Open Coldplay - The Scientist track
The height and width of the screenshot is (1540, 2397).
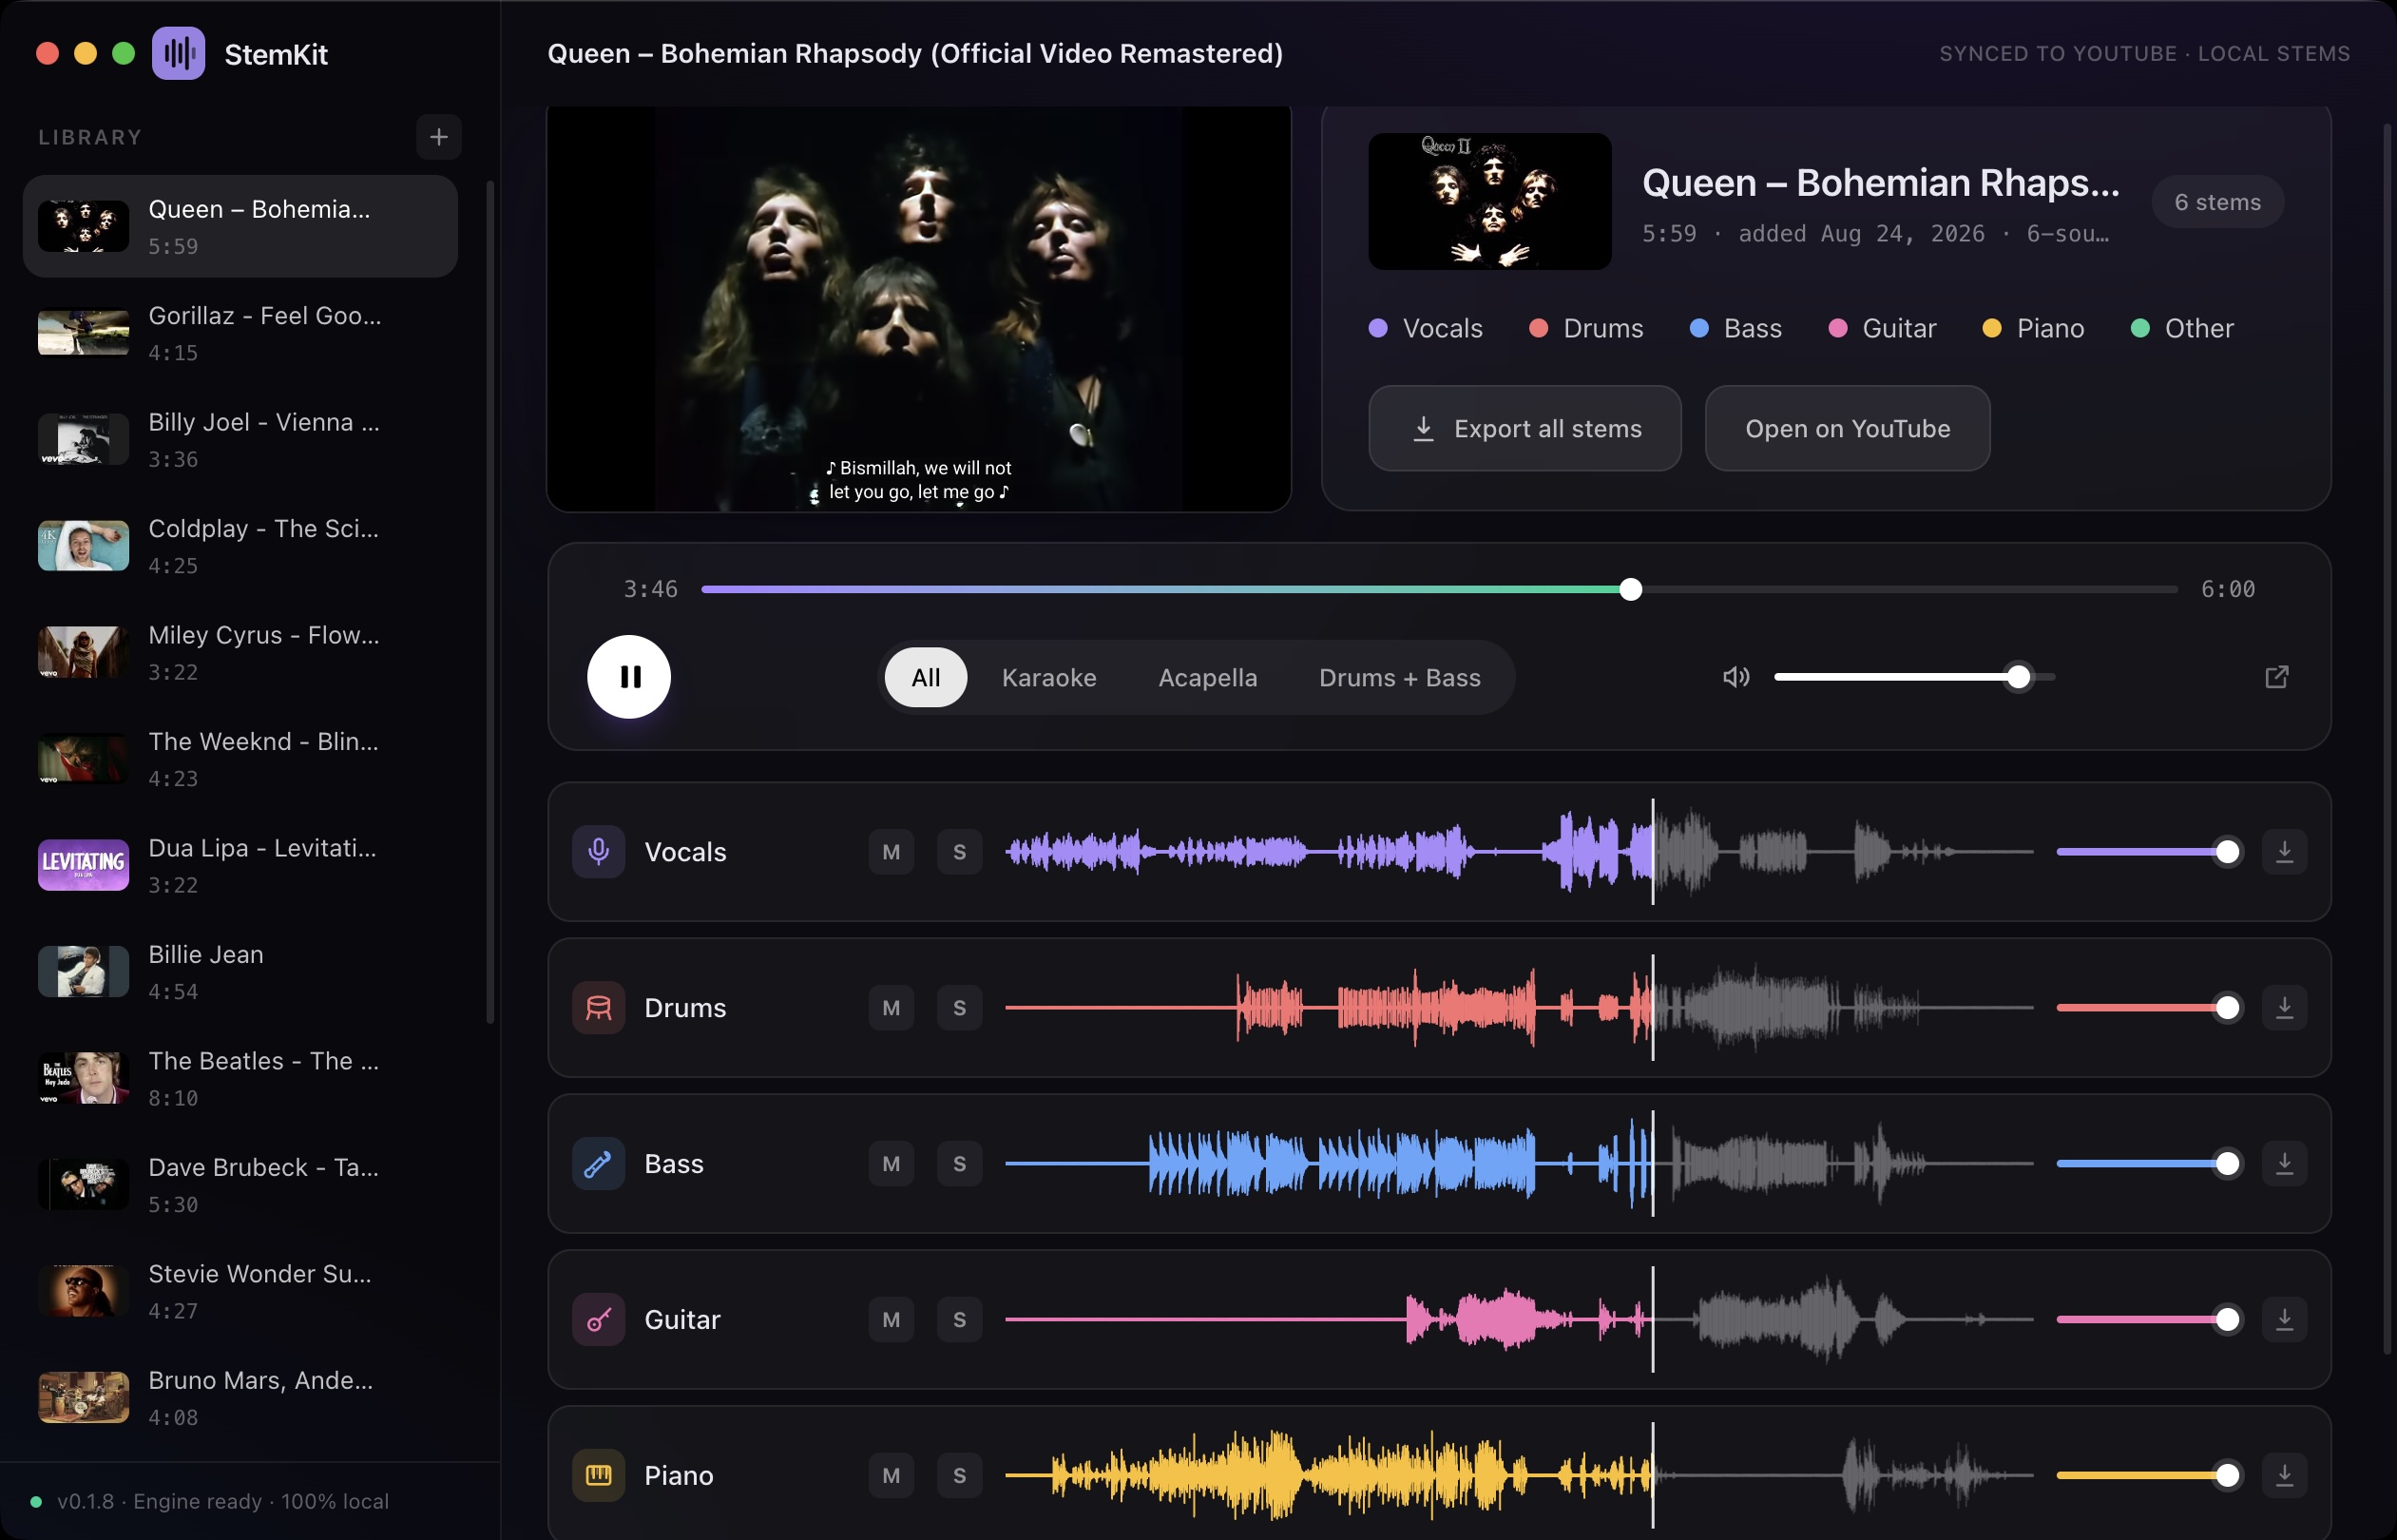240,546
